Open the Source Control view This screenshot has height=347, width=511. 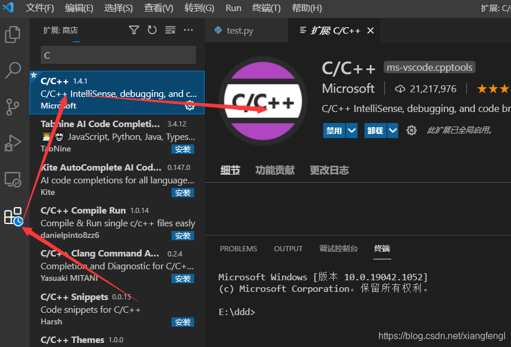pyautogui.click(x=13, y=107)
